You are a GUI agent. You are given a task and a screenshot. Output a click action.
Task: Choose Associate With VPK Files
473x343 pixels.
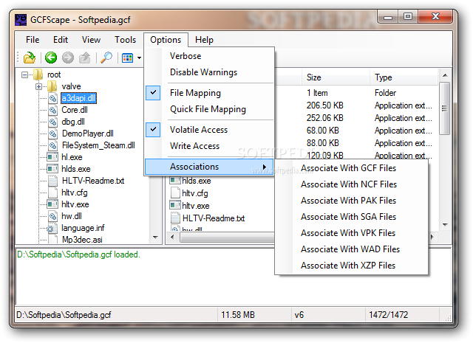[352, 233]
